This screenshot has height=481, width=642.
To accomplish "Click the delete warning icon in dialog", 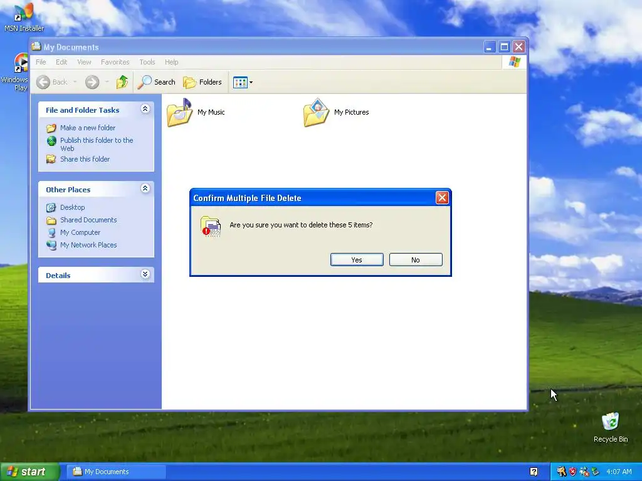I will tap(211, 227).
